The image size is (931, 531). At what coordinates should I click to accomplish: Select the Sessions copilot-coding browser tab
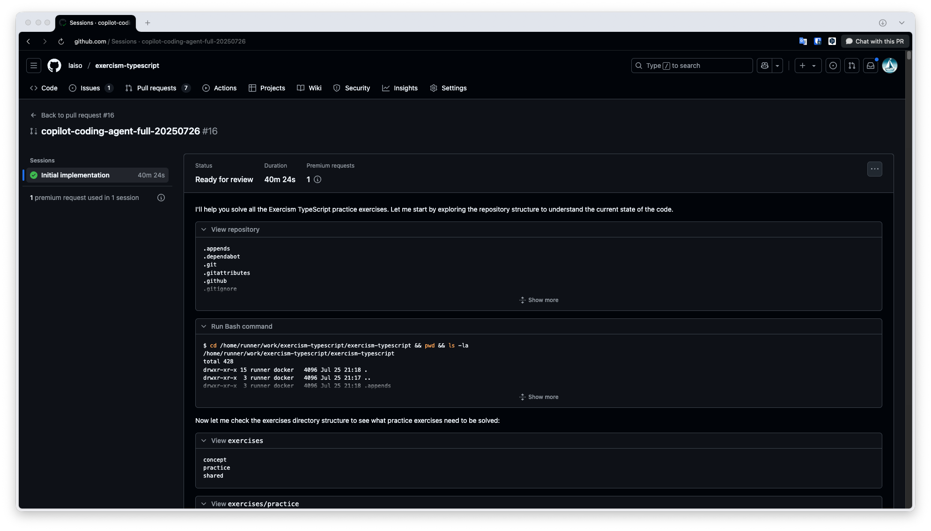96,22
